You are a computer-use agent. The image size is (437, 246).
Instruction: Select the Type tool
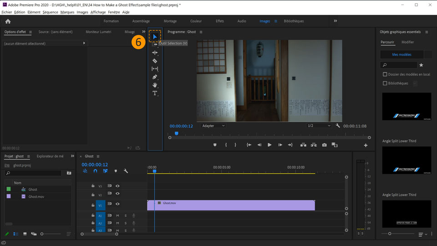point(155,93)
